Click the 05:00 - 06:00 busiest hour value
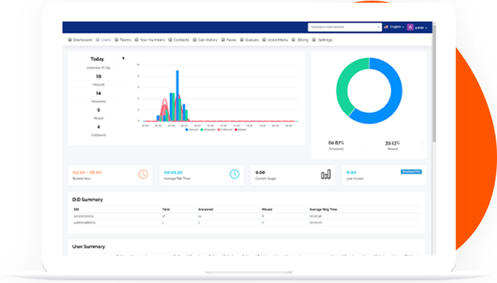Viewport: 497px width, 283px height. tap(87, 172)
